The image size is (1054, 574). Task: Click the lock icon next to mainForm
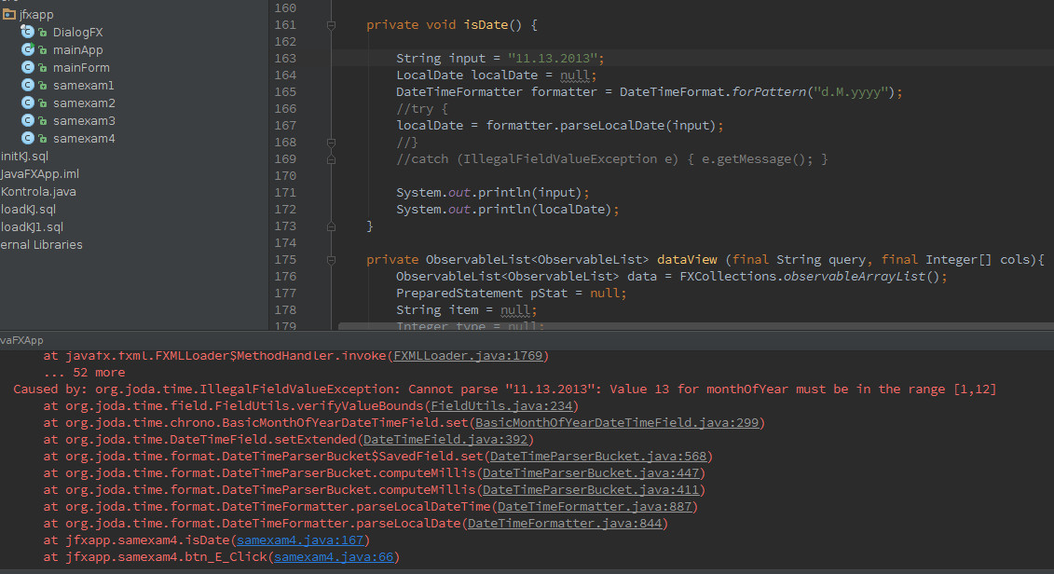[42, 68]
